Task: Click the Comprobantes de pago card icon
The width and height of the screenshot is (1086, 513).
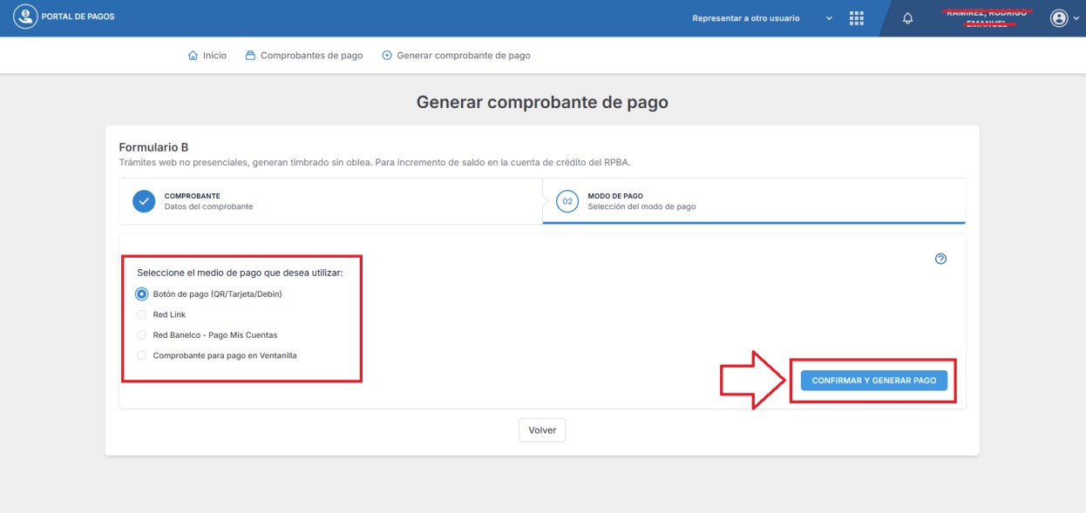Action: click(251, 56)
